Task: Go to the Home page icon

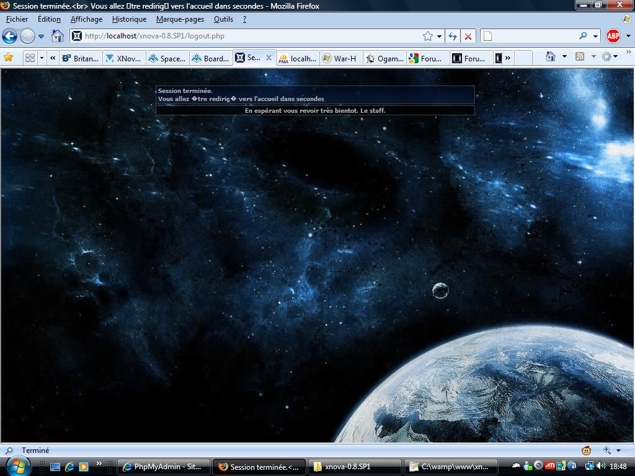Action: pyautogui.click(x=58, y=36)
